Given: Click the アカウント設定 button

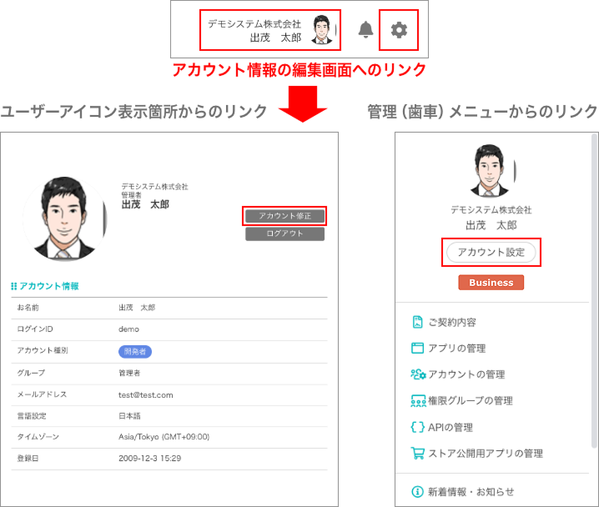Looking at the screenshot, I should pyautogui.click(x=491, y=252).
